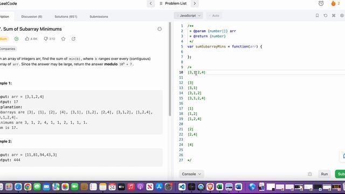The height and width of the screenshot is (194, 345).
Task: Open Podcasts from the dock
Action: (140, 187)
